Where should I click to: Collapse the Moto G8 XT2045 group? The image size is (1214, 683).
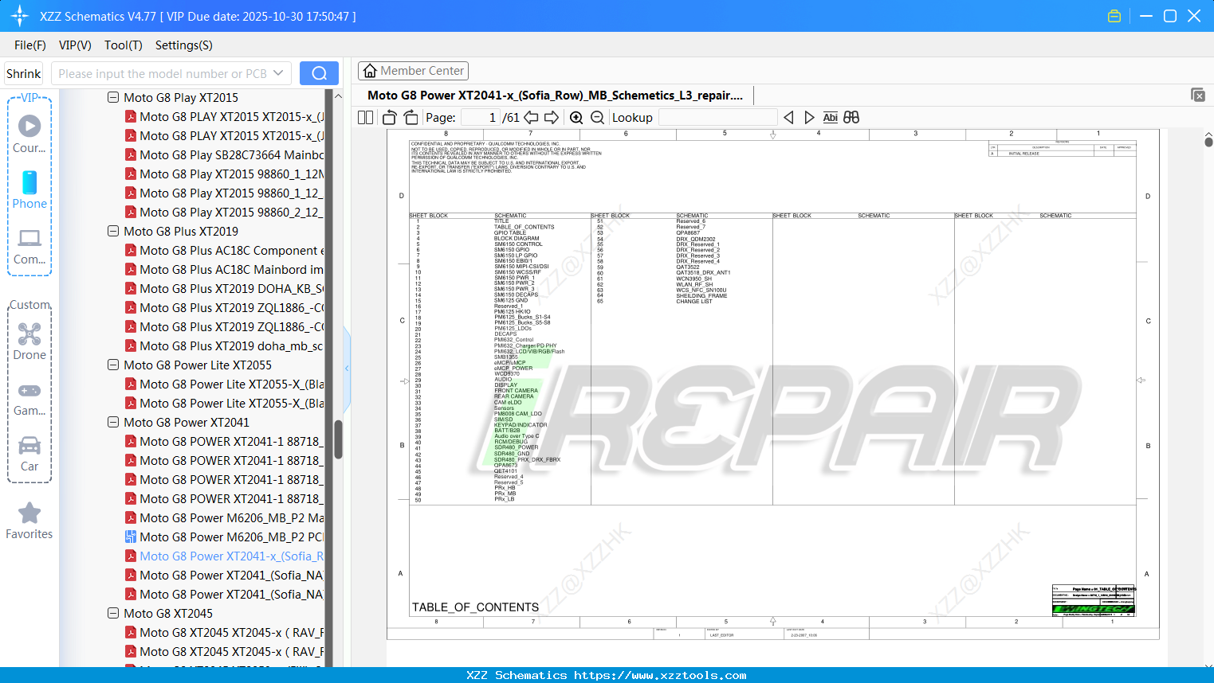[113, 613]
